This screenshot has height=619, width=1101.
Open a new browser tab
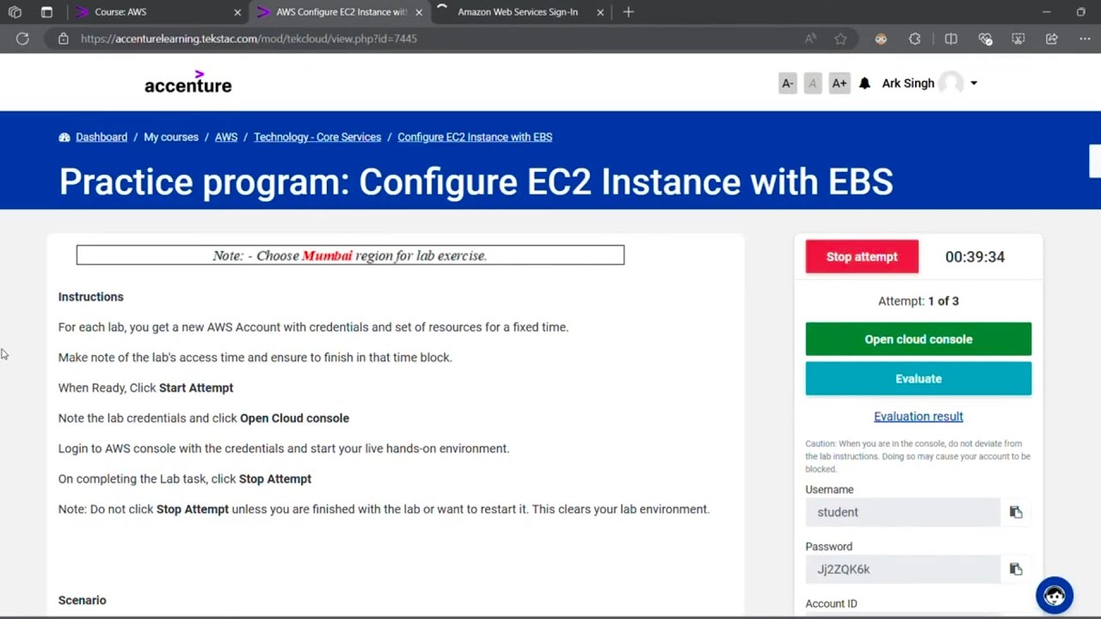628,12
